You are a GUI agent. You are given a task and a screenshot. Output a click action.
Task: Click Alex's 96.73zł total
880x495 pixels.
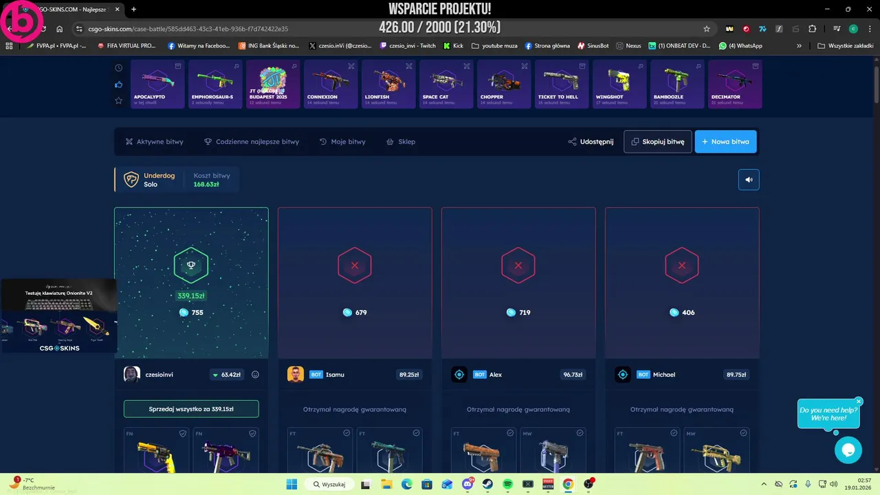coord(573,375)
